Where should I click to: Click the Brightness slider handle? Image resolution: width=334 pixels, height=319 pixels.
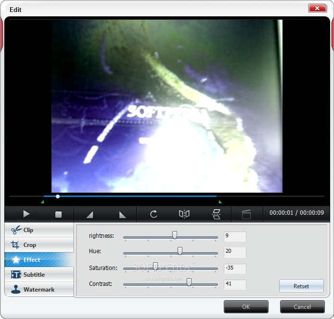175,235
